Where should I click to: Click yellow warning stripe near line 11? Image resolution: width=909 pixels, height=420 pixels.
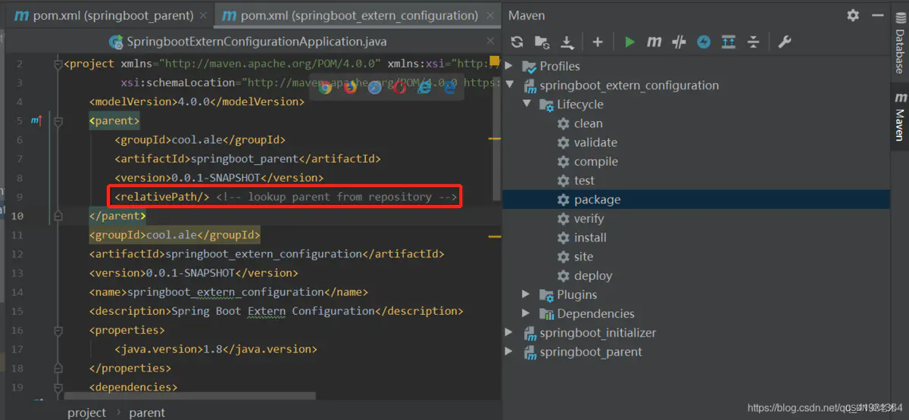(x=495, y=237)
